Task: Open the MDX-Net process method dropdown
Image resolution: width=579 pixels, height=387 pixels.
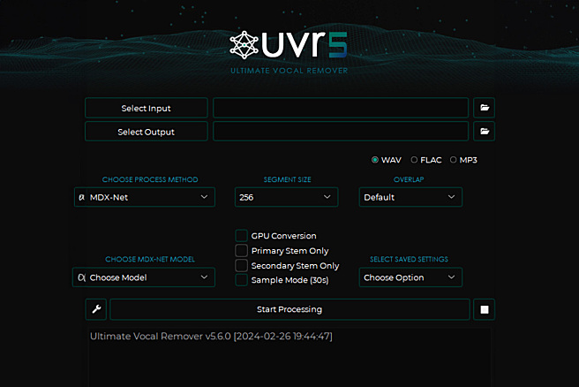Action: (145, 197)
